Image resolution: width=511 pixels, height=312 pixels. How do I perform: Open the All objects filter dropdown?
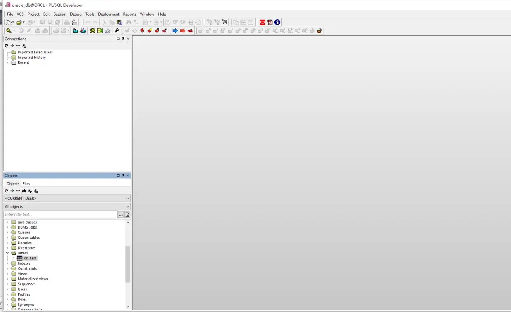click(67, 206)
